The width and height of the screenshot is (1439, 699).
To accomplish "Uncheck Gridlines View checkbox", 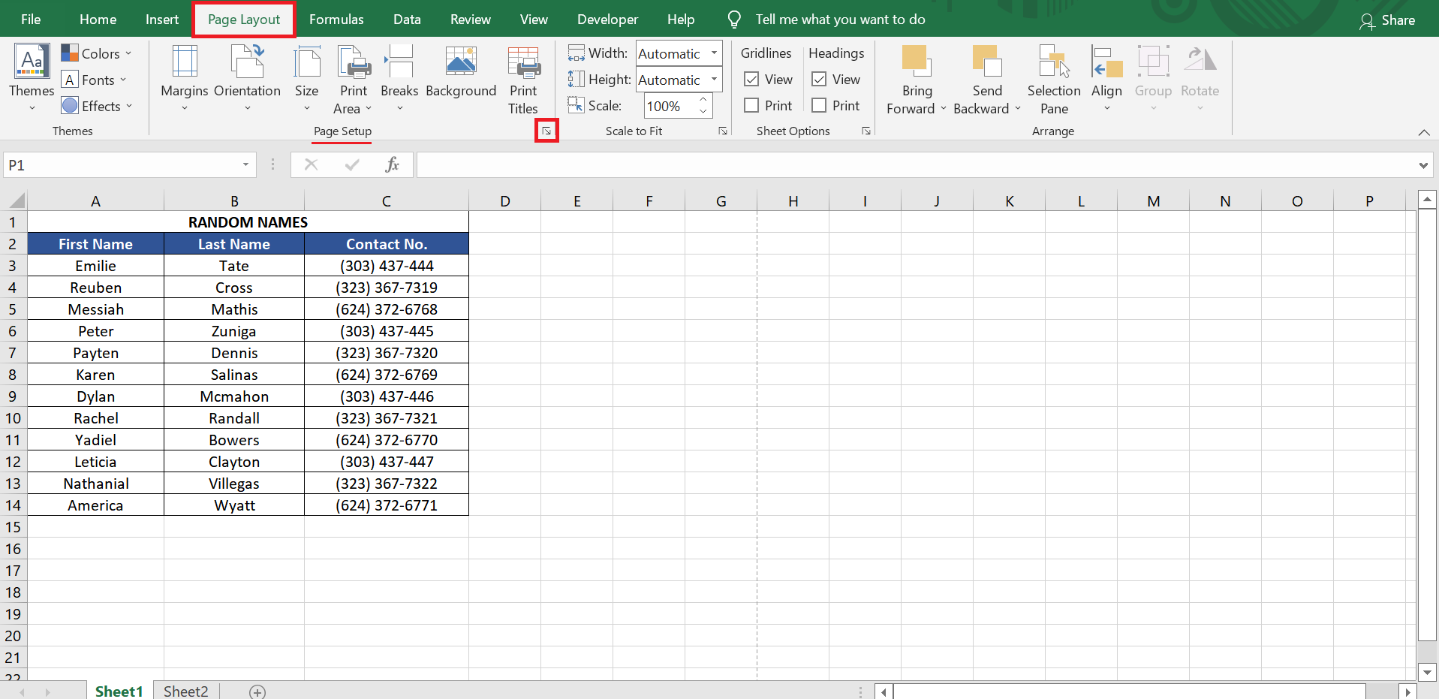I will coord(751,80).
